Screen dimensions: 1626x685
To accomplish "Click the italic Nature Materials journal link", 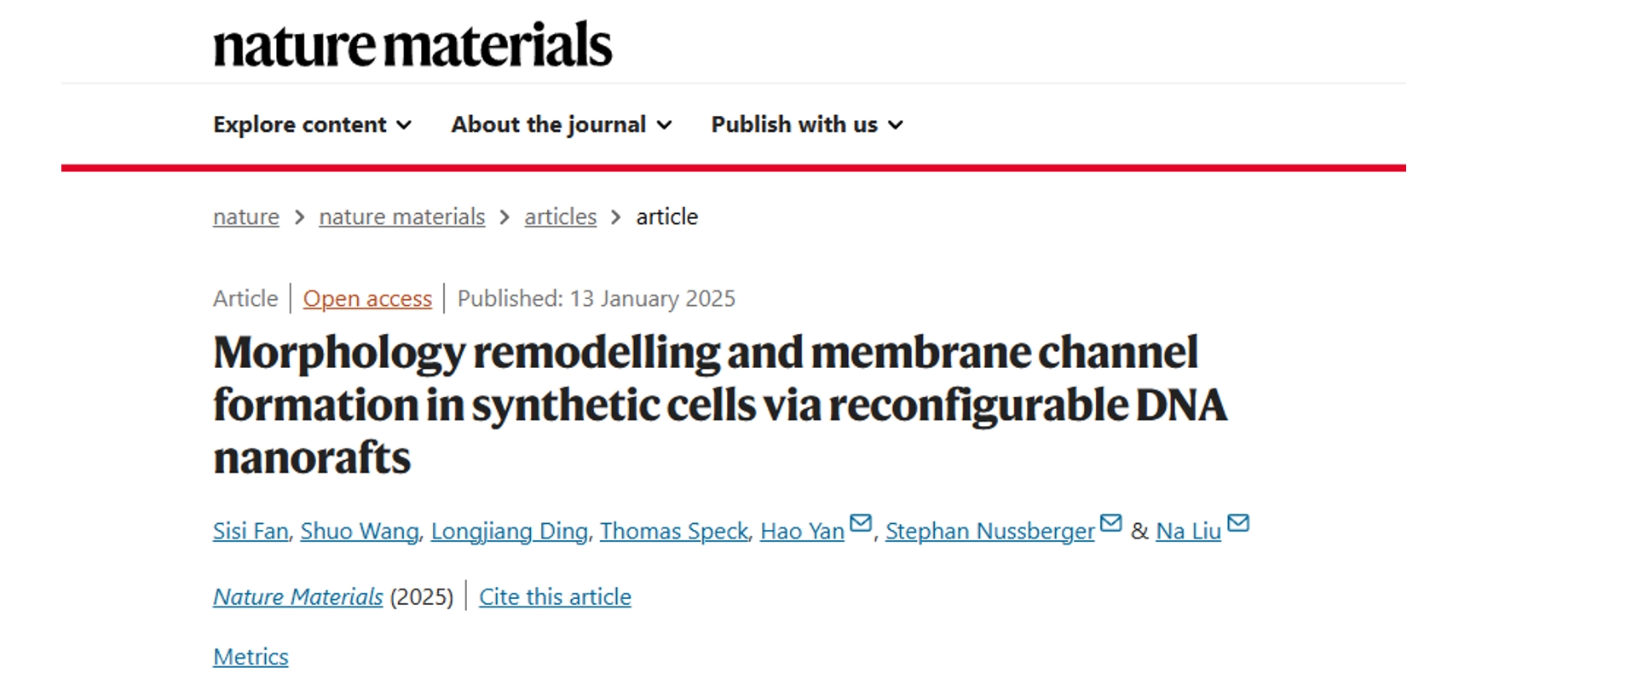I will click(298, 596).
